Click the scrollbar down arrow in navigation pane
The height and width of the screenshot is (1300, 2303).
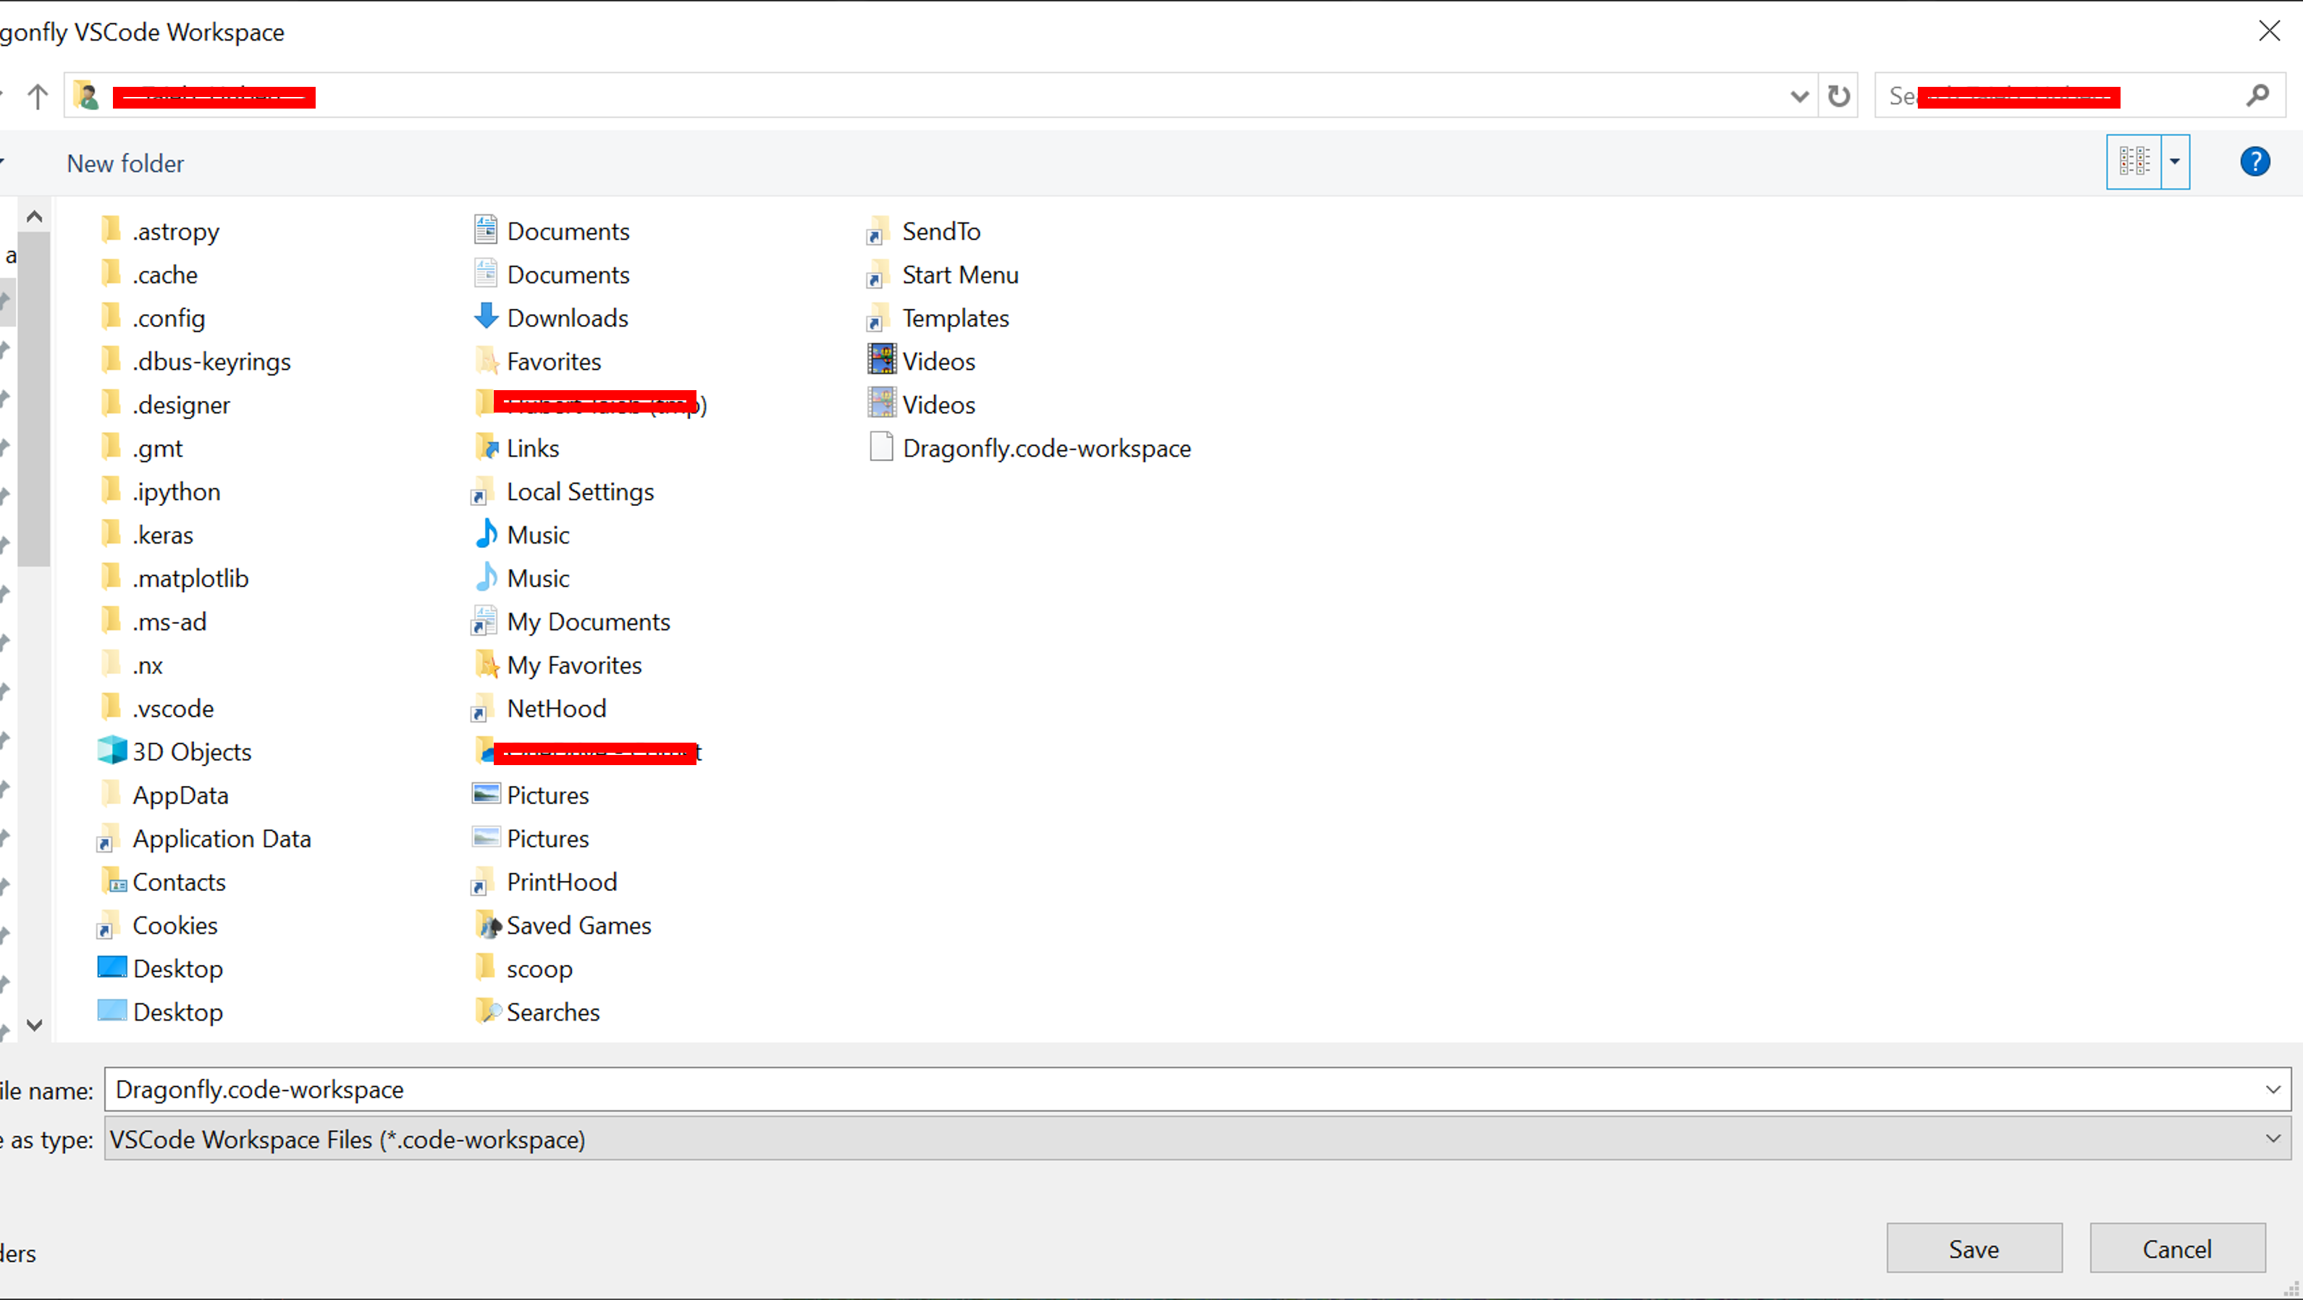tap(35, 1025)
